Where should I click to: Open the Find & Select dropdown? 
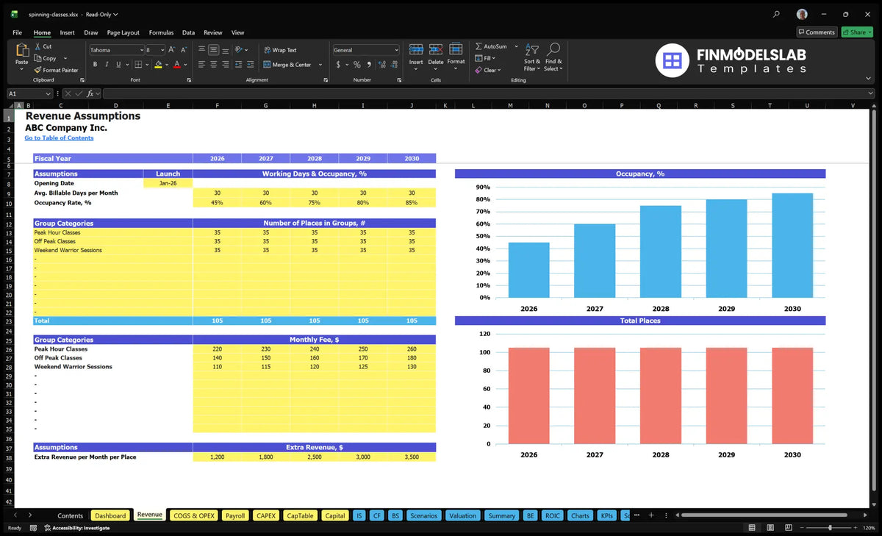pos(553,57)
